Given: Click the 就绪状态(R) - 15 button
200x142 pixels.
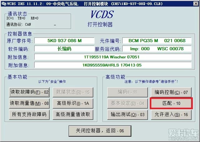Looking at the screenshot, I should (73, 92).
